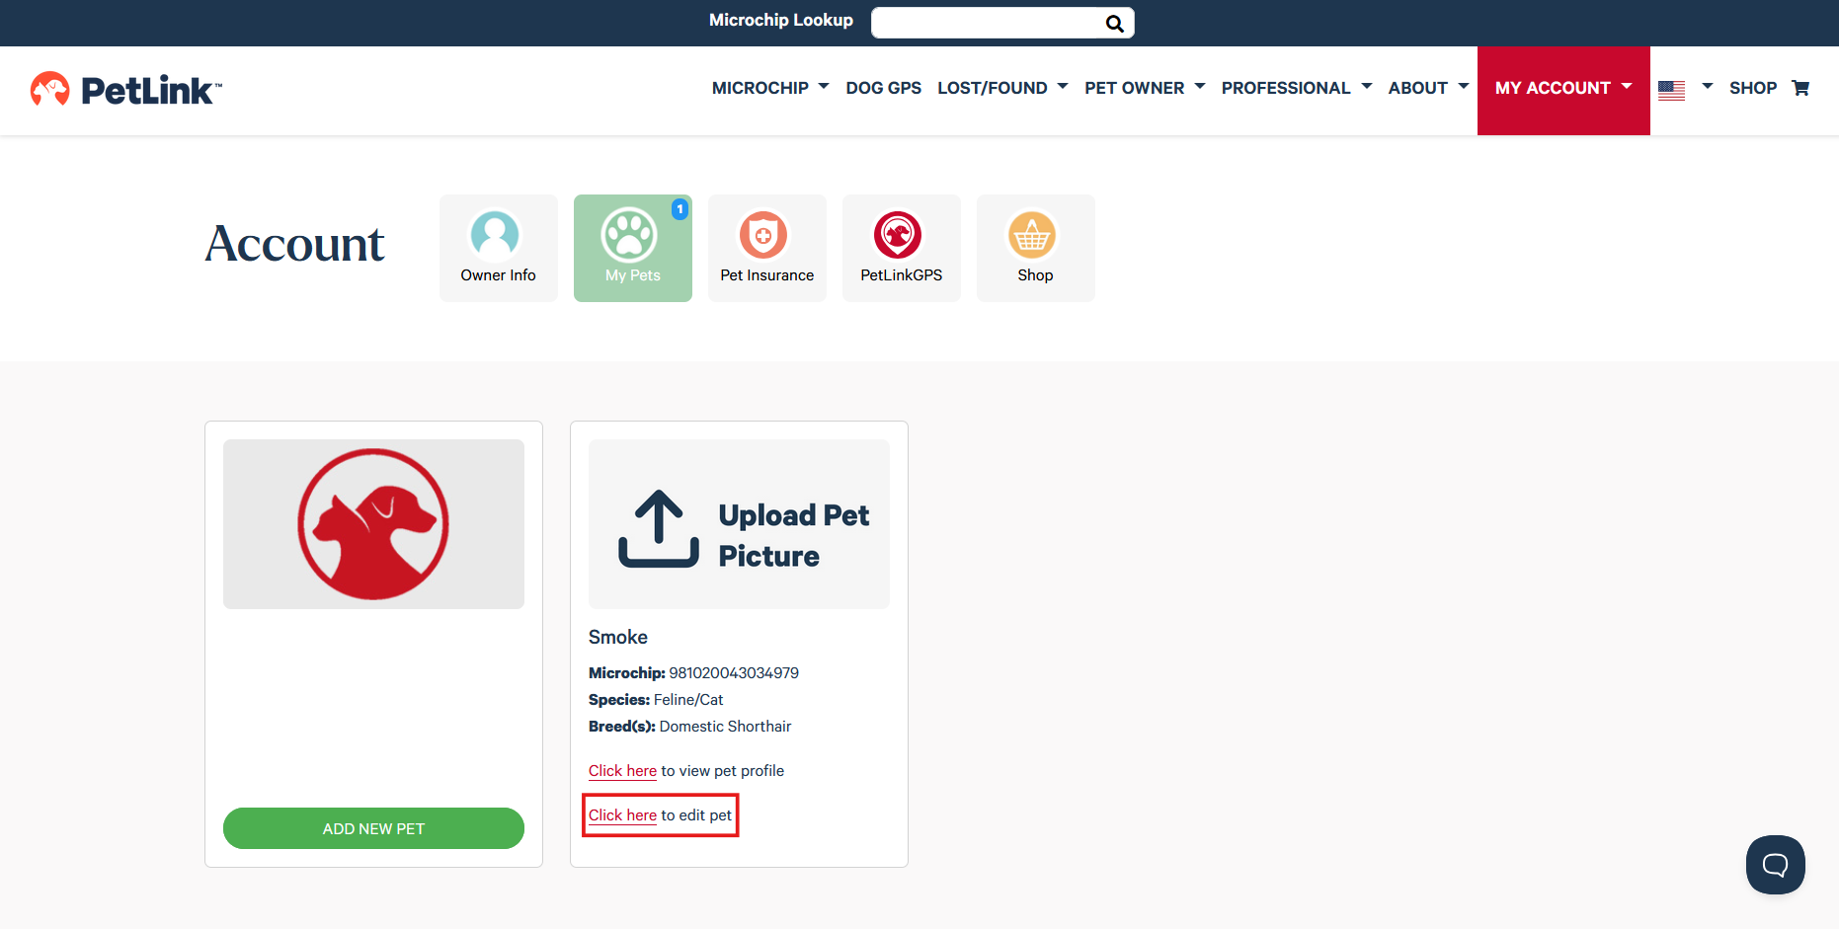Open the PetLinkGPS section icon
Image resolution: width=1839 pixels, height=929 pixels.
898,235
